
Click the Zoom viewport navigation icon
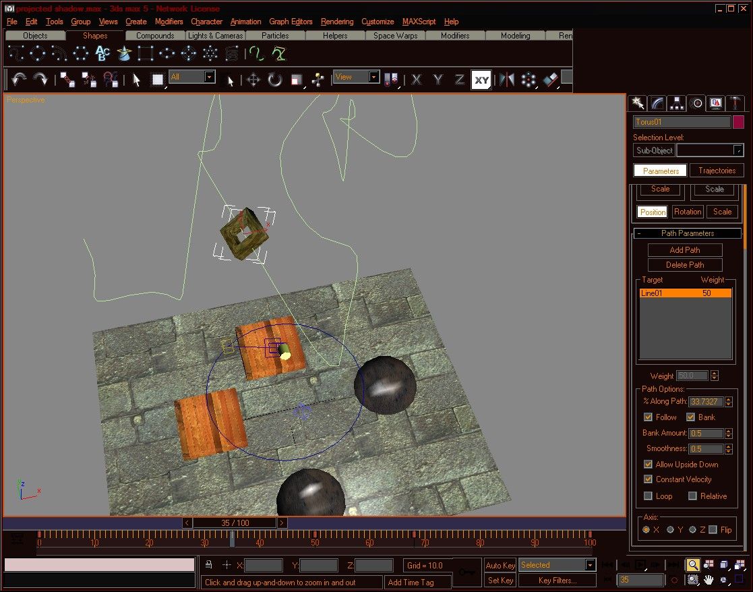point(692,564)
